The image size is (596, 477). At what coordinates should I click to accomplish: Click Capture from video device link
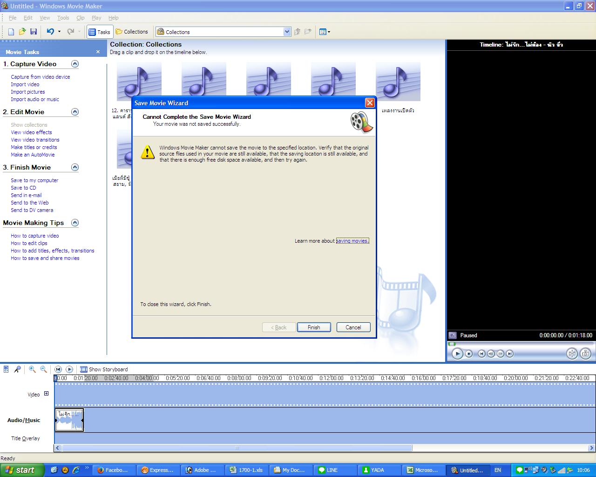(x=41, y=77)
